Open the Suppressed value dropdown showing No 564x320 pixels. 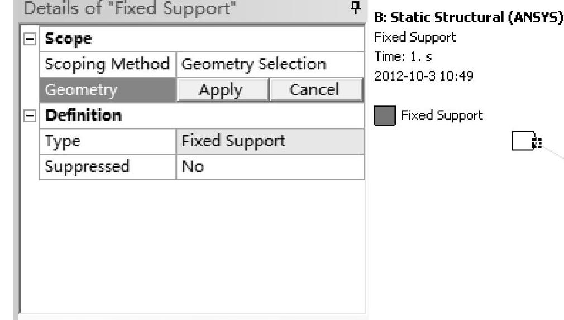(269, 166)
